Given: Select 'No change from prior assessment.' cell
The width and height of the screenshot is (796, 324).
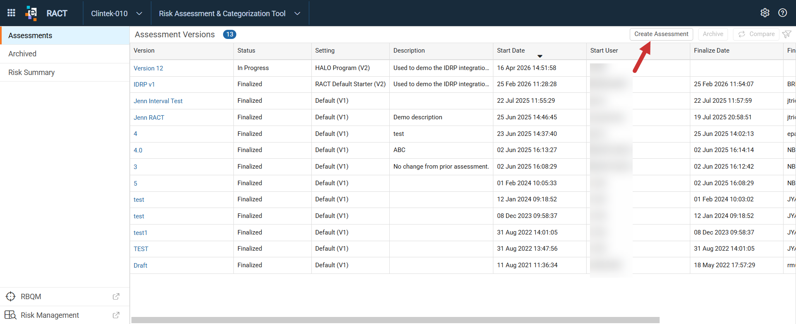Looking at the screenshot, I should click(441, 167).
